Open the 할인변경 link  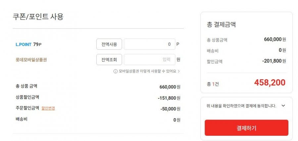tap(48, 108)
